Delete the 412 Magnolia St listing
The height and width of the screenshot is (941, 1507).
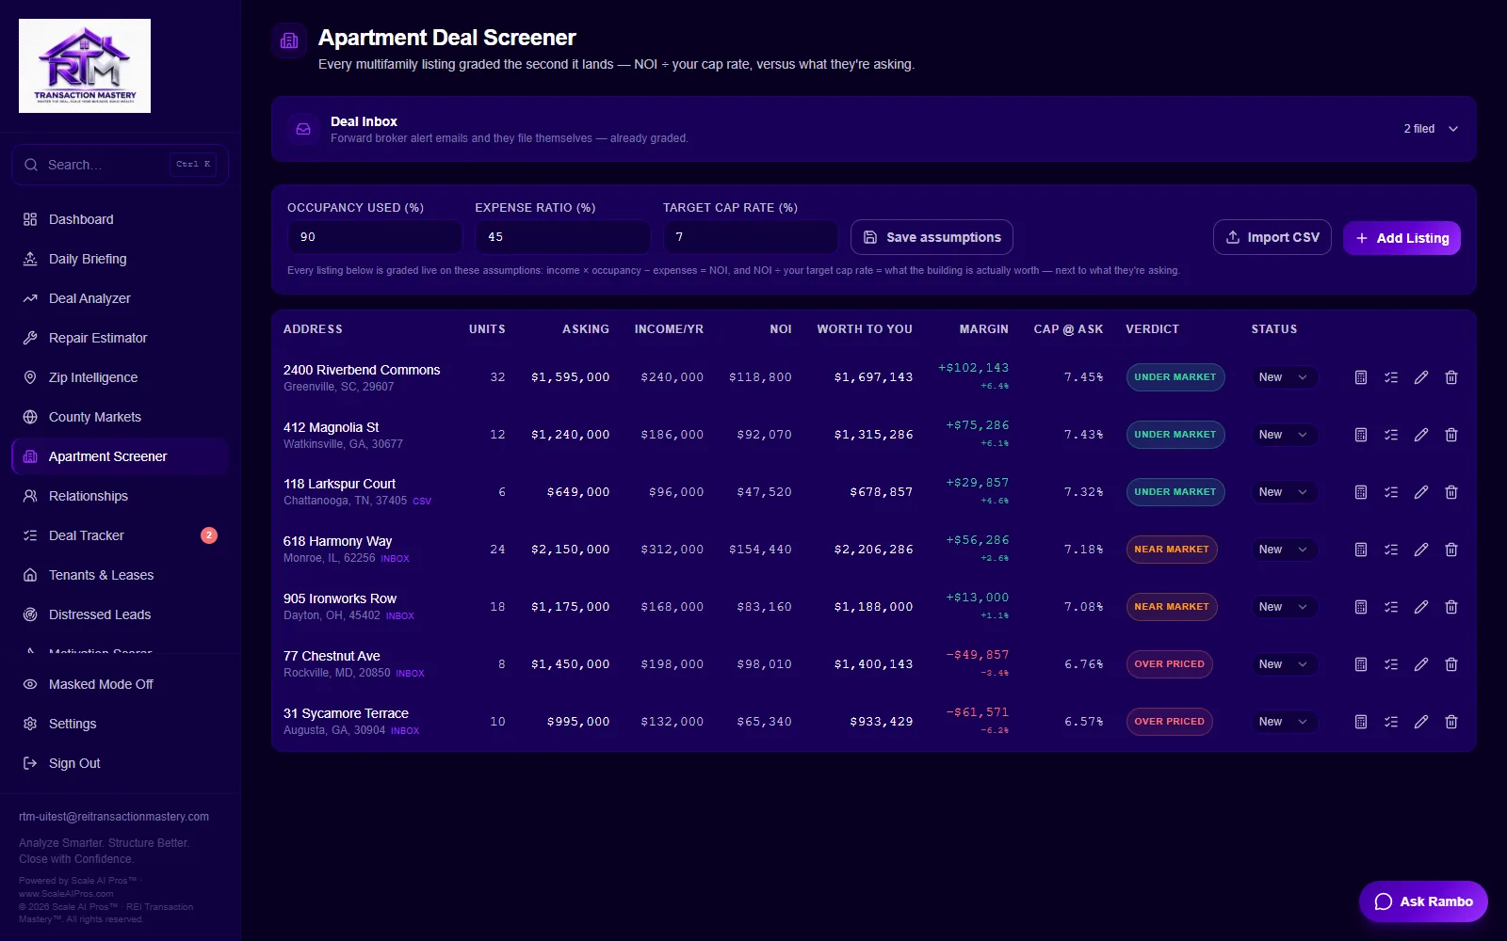point(1451,435)
